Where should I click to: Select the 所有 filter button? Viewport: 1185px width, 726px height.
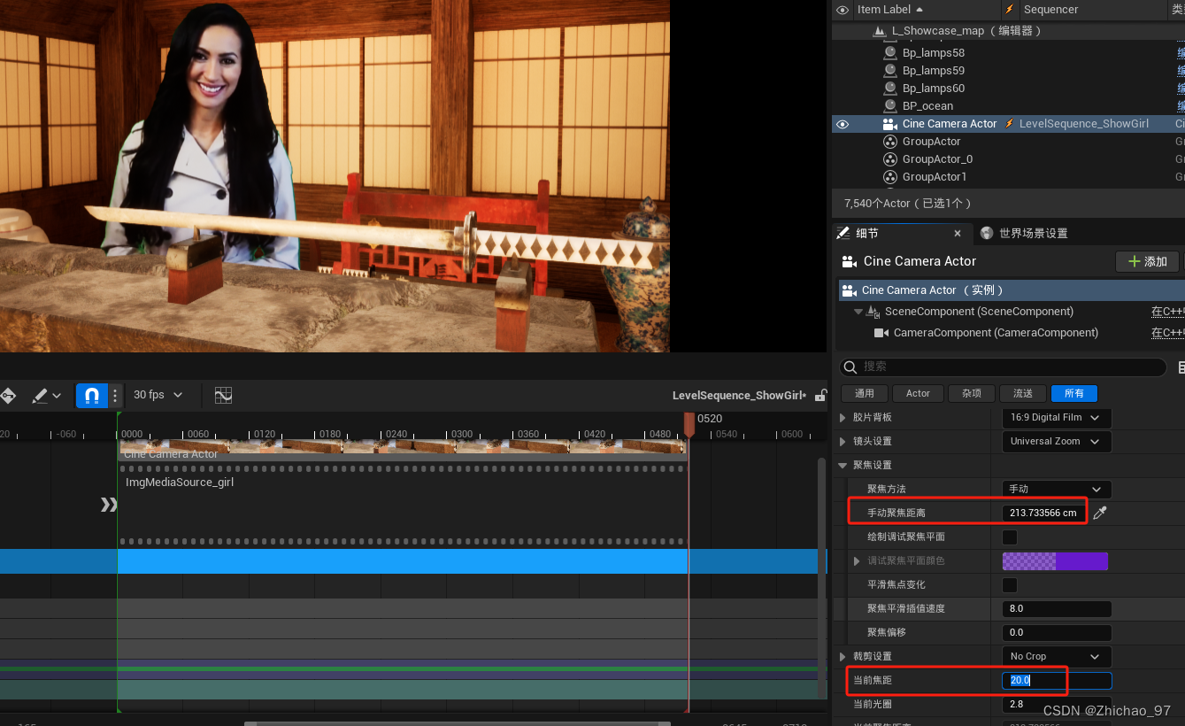1074,393
